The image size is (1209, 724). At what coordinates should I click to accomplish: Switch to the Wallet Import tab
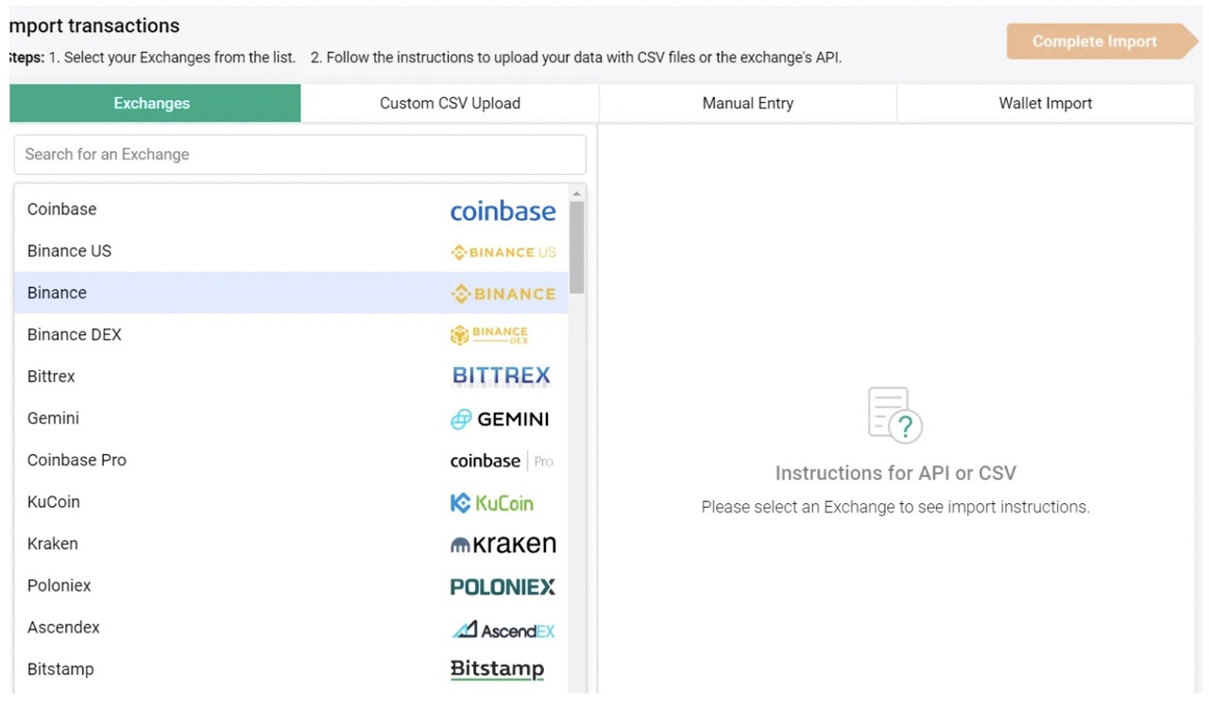(x=1045, y=103)
